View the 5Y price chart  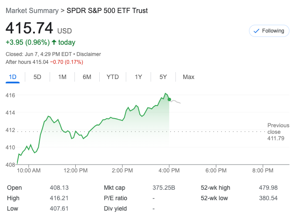[x=163, y=77]
